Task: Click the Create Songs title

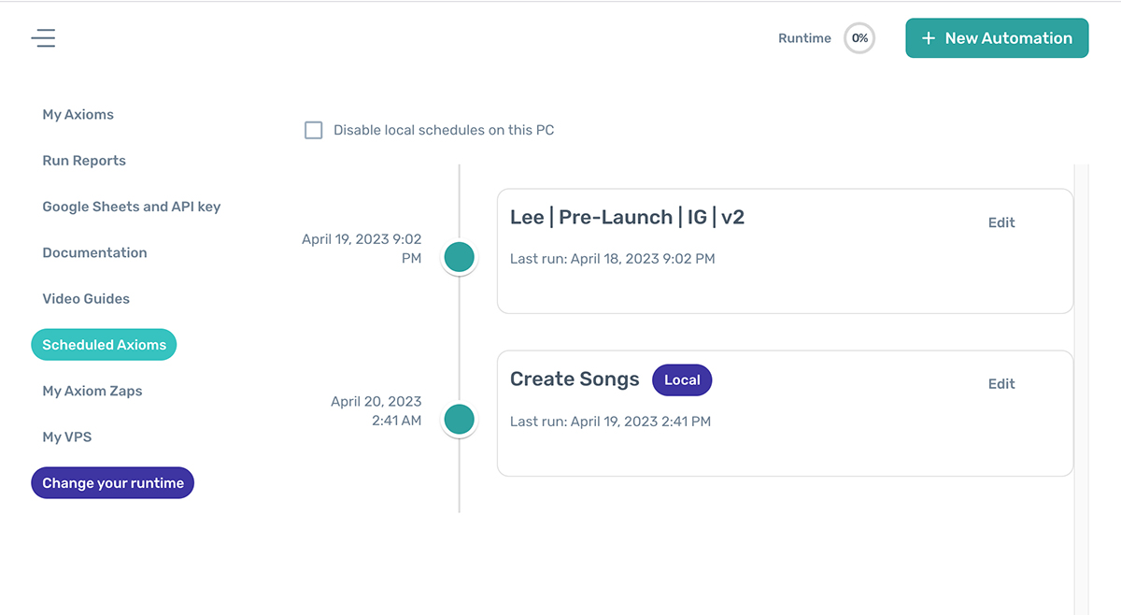Action: point(575,379)
